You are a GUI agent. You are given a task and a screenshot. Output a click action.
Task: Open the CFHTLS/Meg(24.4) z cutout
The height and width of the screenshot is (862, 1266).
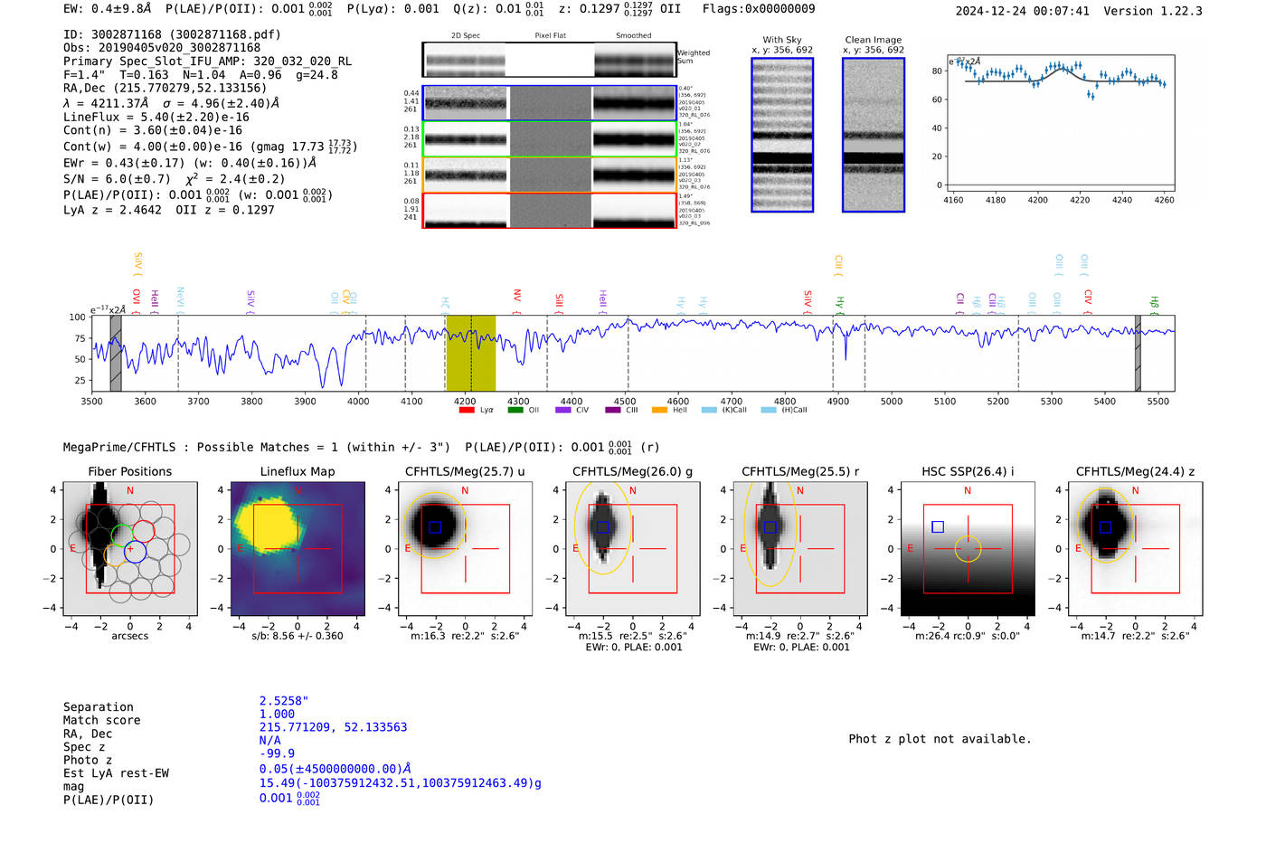(1136, 548)
